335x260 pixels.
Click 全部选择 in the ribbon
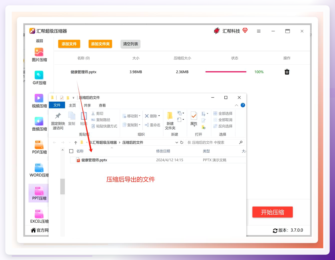[223, 114]
